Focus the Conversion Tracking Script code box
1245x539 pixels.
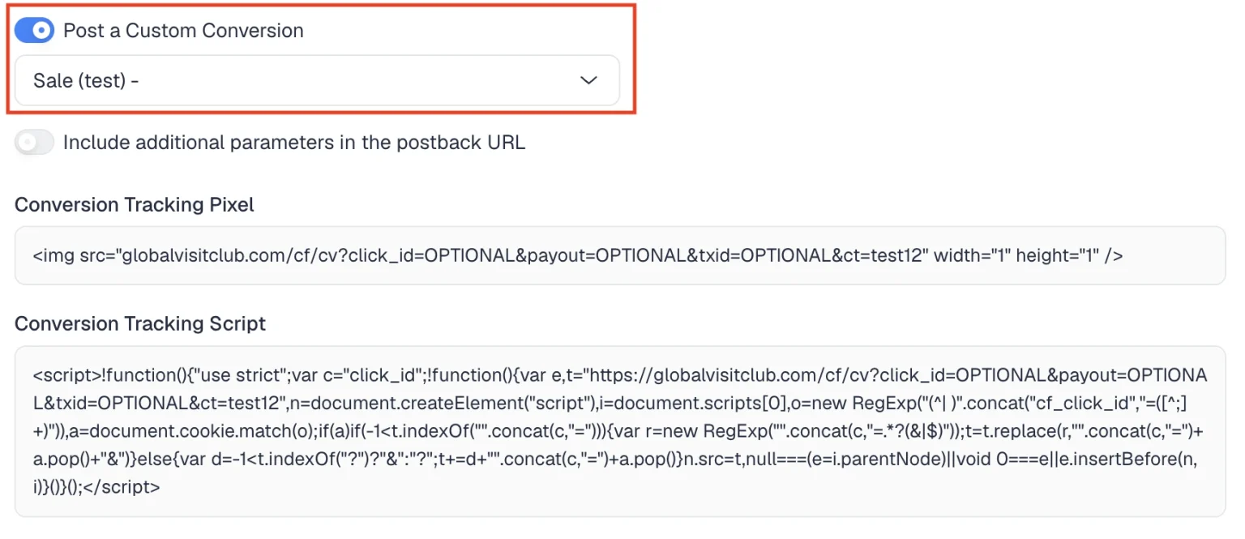pos(620,431)
